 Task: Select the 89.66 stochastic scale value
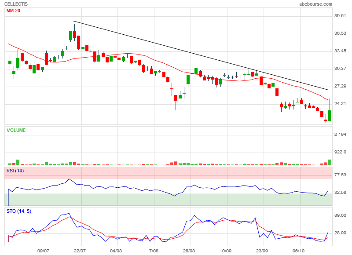pos(341,215)
